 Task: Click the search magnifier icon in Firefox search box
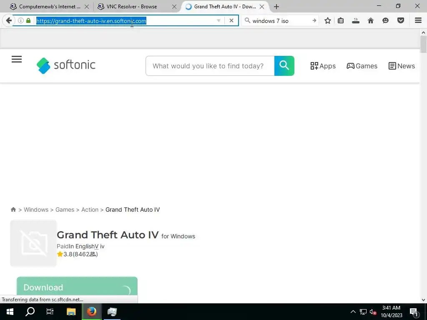[247, 20]
